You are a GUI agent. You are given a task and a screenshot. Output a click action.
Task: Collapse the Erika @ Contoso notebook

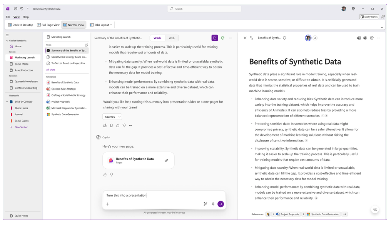click(x=7, y=102)
